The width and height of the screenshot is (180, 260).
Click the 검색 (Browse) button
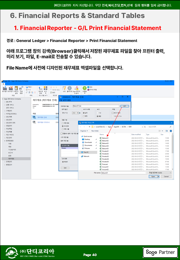coord(125,106)
